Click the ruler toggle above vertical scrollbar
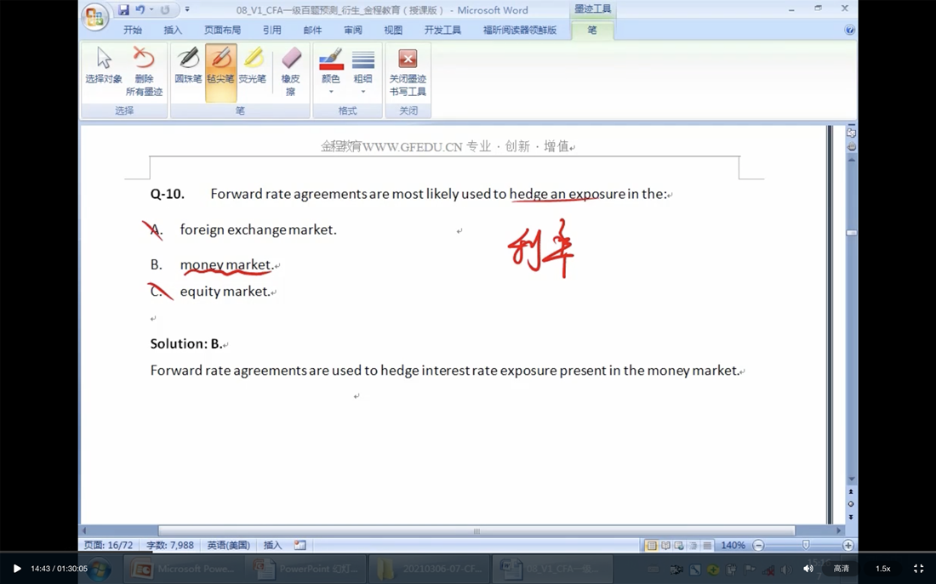936x584 pixels. pos(851,133)
